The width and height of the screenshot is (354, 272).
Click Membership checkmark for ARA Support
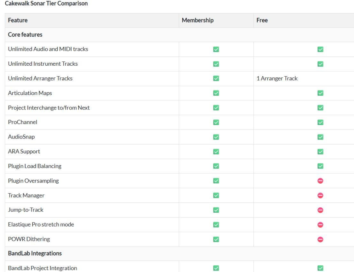click(216, 152)
